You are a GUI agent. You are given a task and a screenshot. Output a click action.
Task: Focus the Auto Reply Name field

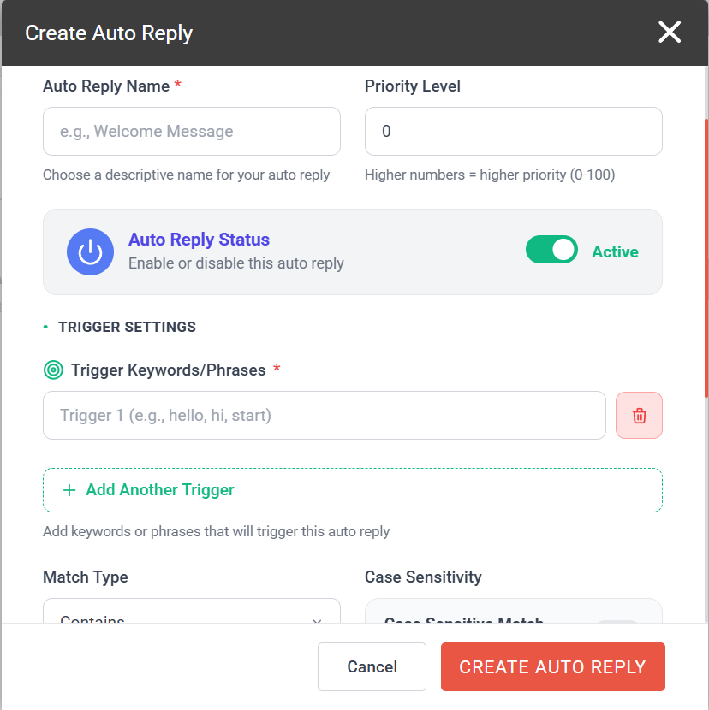pos(191,132)
